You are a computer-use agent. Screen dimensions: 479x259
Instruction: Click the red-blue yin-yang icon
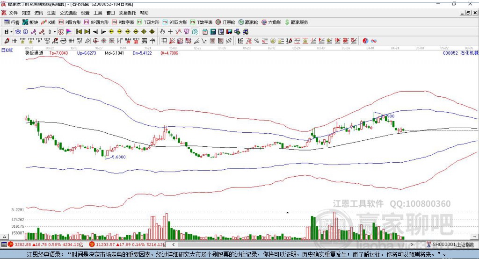point(365,41)
